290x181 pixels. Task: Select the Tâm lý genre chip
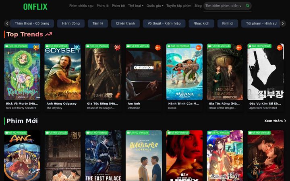click(x=98, y=23)
